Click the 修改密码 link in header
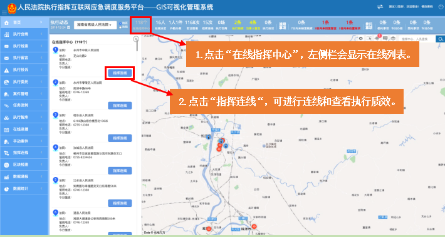 point(427,7)
